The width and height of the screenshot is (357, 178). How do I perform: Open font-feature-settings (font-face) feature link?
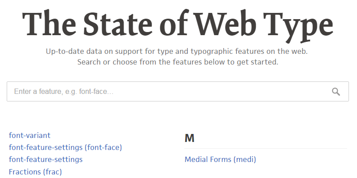(x=65, y=147)
